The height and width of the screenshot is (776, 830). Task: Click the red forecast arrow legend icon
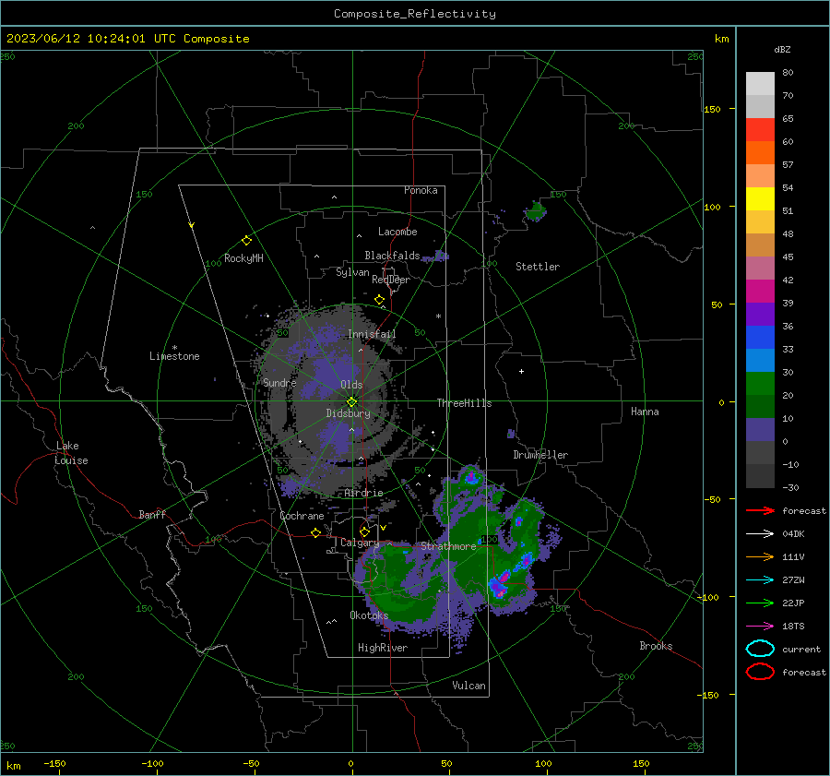pos(760,510)
